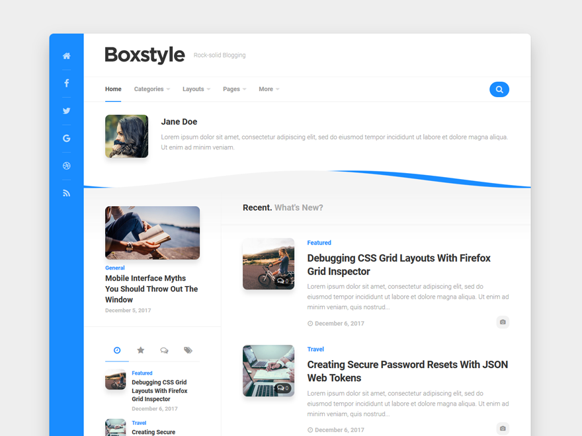This screenshot has width=582, height=436.
Task: Open the comments tab in the widget
Action: (164, 350)
